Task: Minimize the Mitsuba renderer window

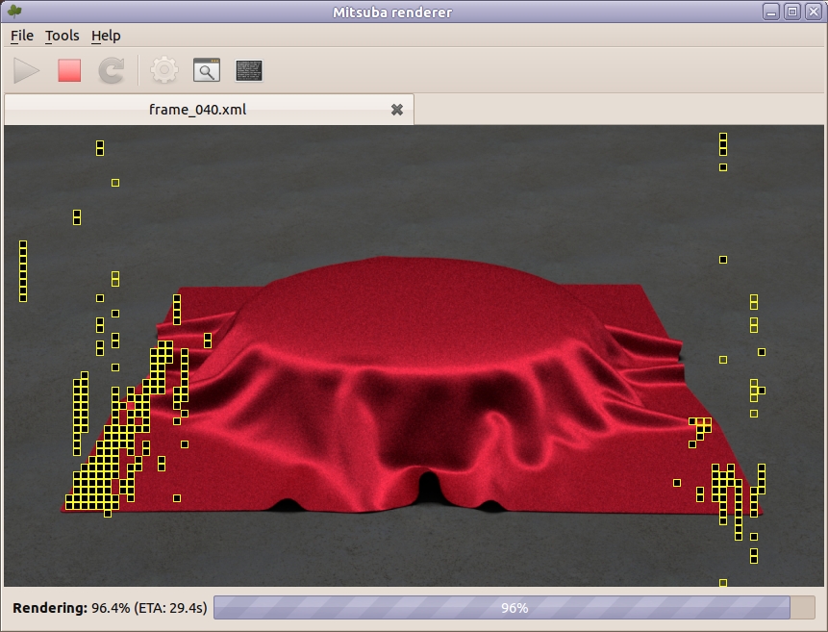Action: 772,12
